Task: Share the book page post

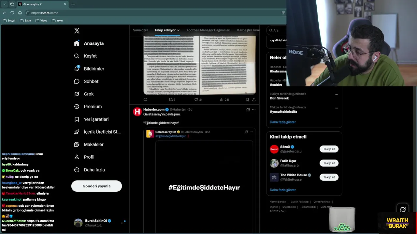Action: point(254,99)
